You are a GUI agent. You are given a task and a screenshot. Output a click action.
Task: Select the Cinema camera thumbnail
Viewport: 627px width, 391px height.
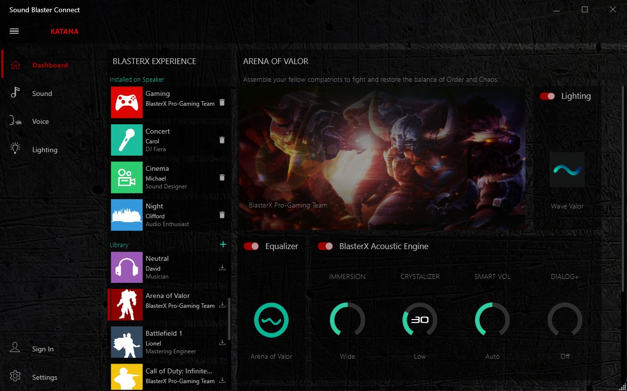coord(126,178)
